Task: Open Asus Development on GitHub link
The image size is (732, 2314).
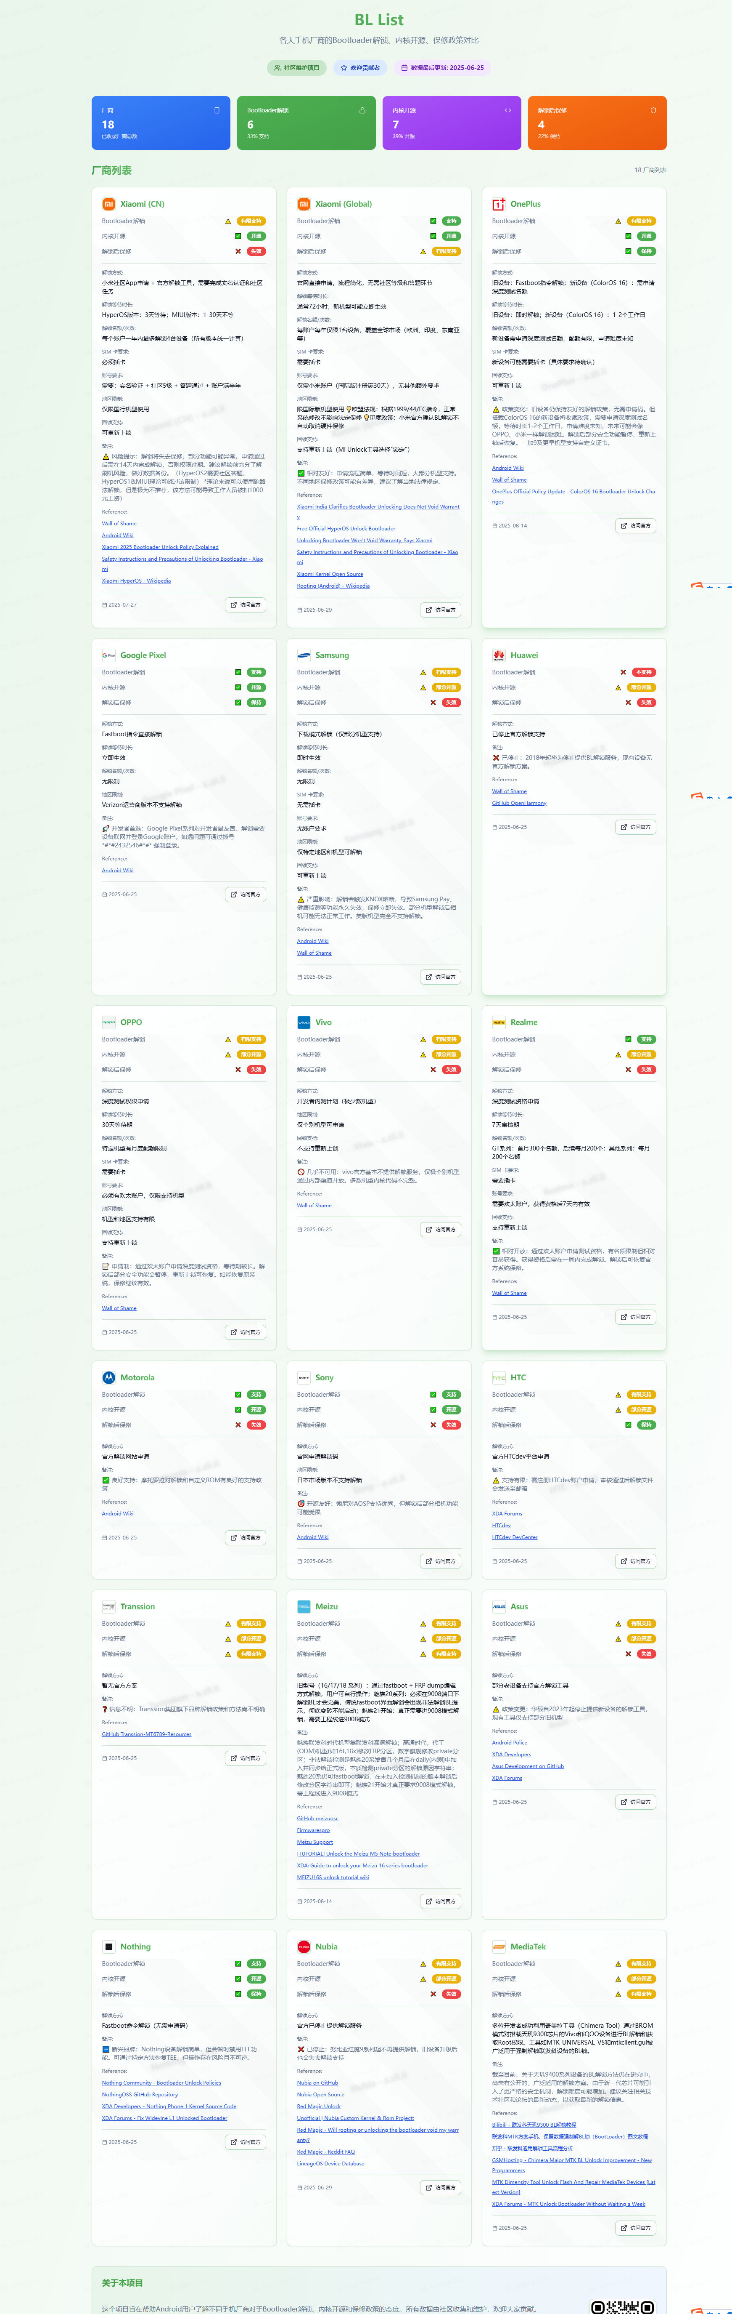Action: (x=529, y=1766)
